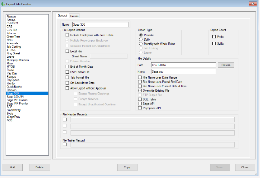Check File Name uses Date Range
Viewport: 260px width, 178px height.
click(140, 77)
